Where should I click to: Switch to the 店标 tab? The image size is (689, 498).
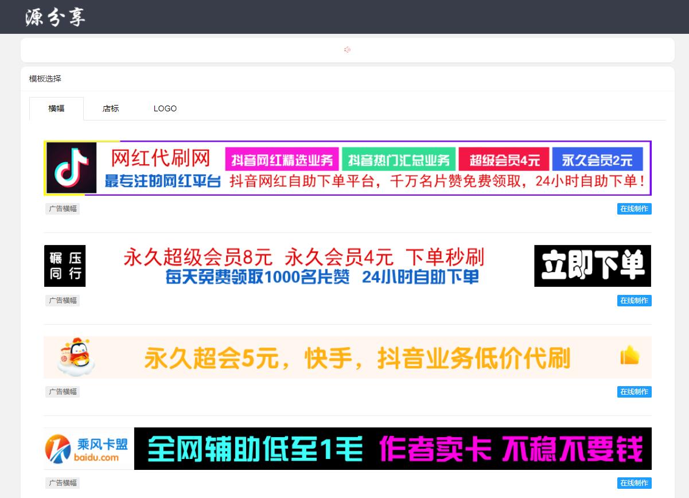click(111, 108)
